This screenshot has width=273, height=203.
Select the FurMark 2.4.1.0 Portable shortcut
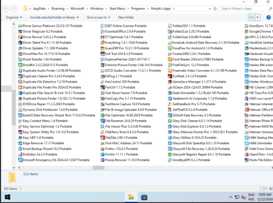click(187, 76)
